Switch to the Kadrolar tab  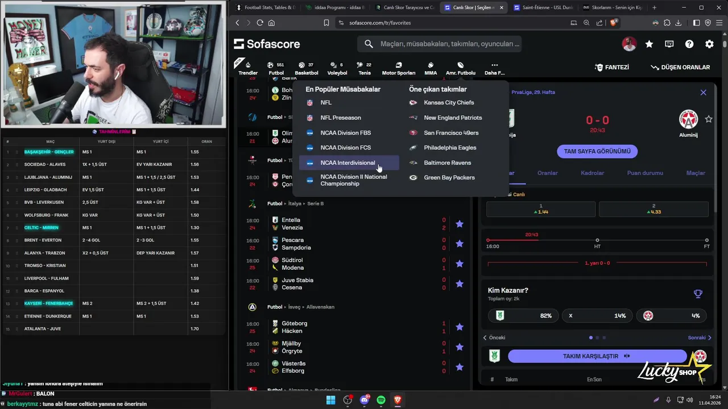pos(592,173)
